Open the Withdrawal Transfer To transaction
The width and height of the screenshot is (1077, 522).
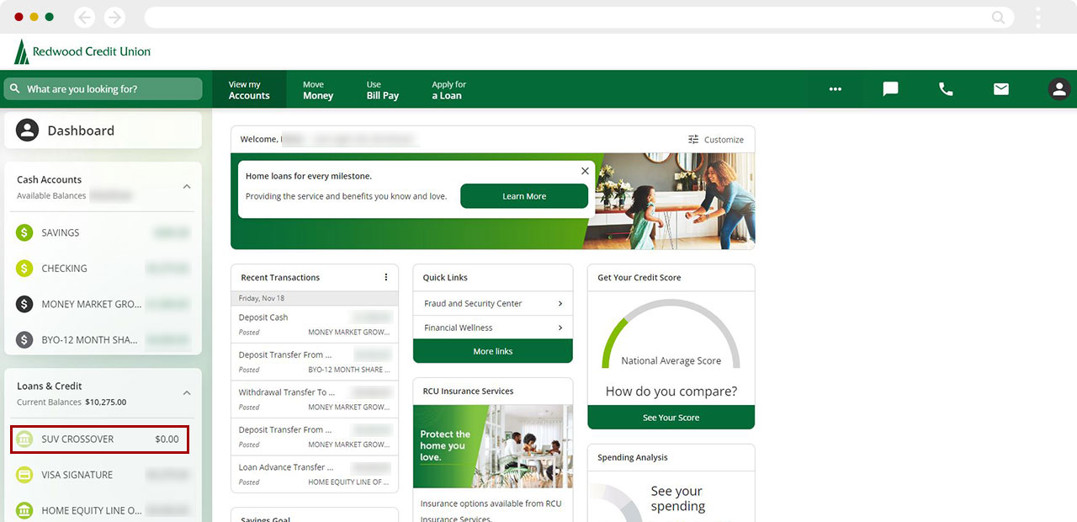pyautogui.click(x=315, y=399)
